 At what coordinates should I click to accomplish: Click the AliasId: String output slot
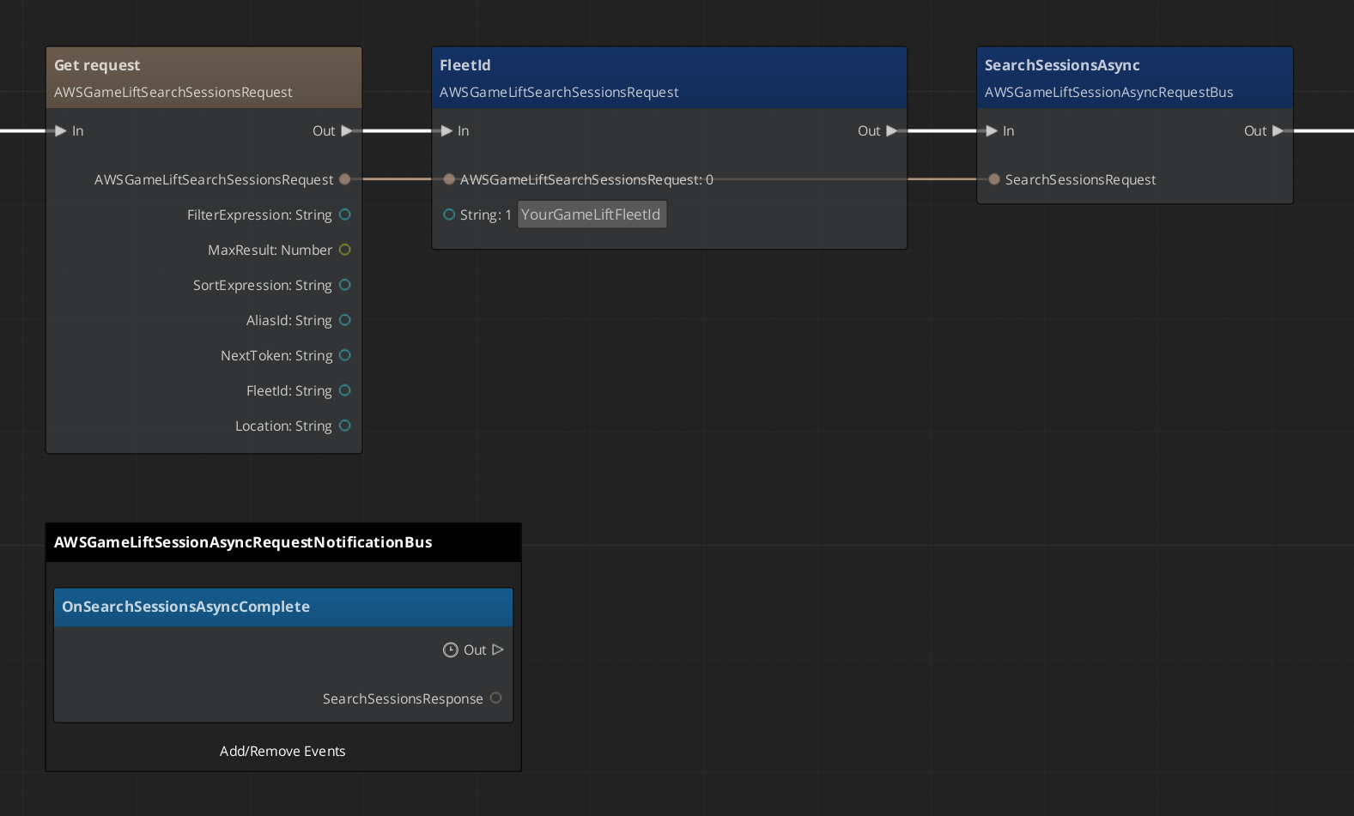[345, 320]
